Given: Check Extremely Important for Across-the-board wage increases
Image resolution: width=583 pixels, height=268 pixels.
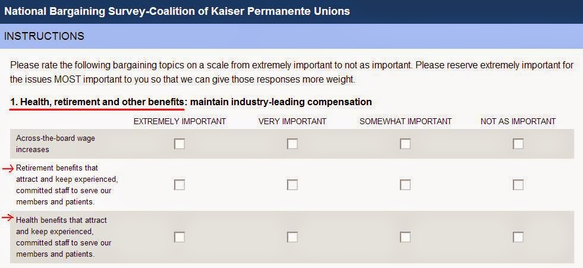Looking at the screenshot, I should tap(179, 144).
